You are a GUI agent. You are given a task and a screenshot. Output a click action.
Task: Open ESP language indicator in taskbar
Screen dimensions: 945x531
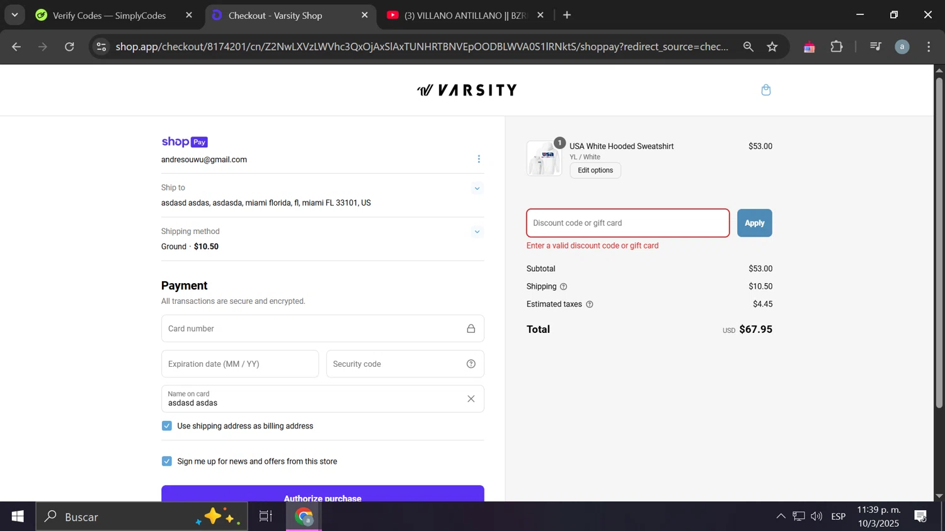[x=838, y=517]
